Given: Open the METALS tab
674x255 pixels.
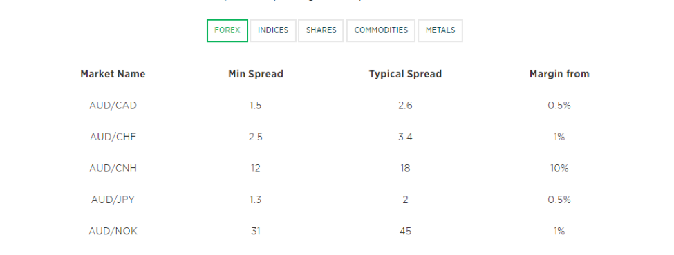Looking at the screenshot, I should 440,30.
